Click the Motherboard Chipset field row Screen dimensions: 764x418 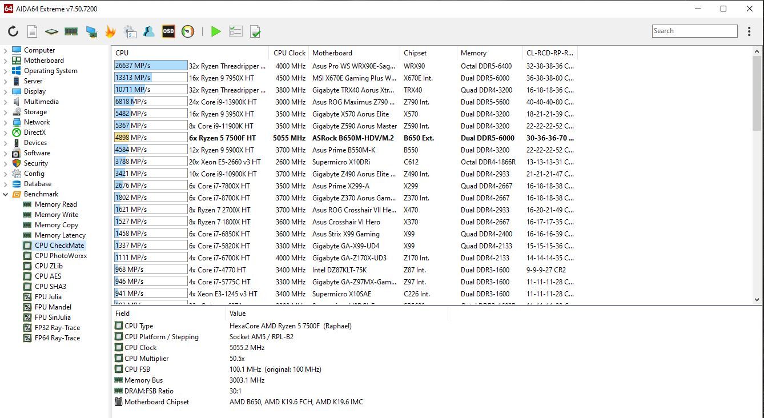pos(280,402)
